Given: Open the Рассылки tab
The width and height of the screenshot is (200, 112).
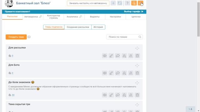Looking at the screenshot, I should [12, 16].
